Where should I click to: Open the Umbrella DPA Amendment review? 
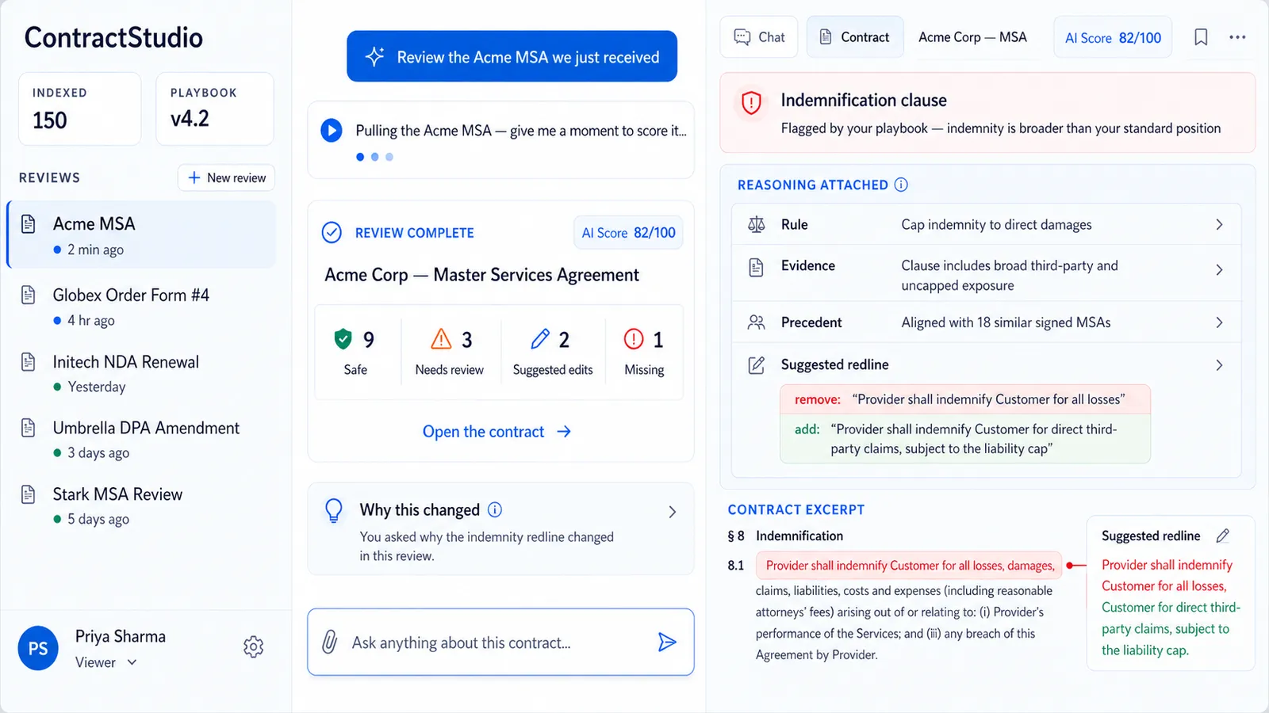point(141,440)
